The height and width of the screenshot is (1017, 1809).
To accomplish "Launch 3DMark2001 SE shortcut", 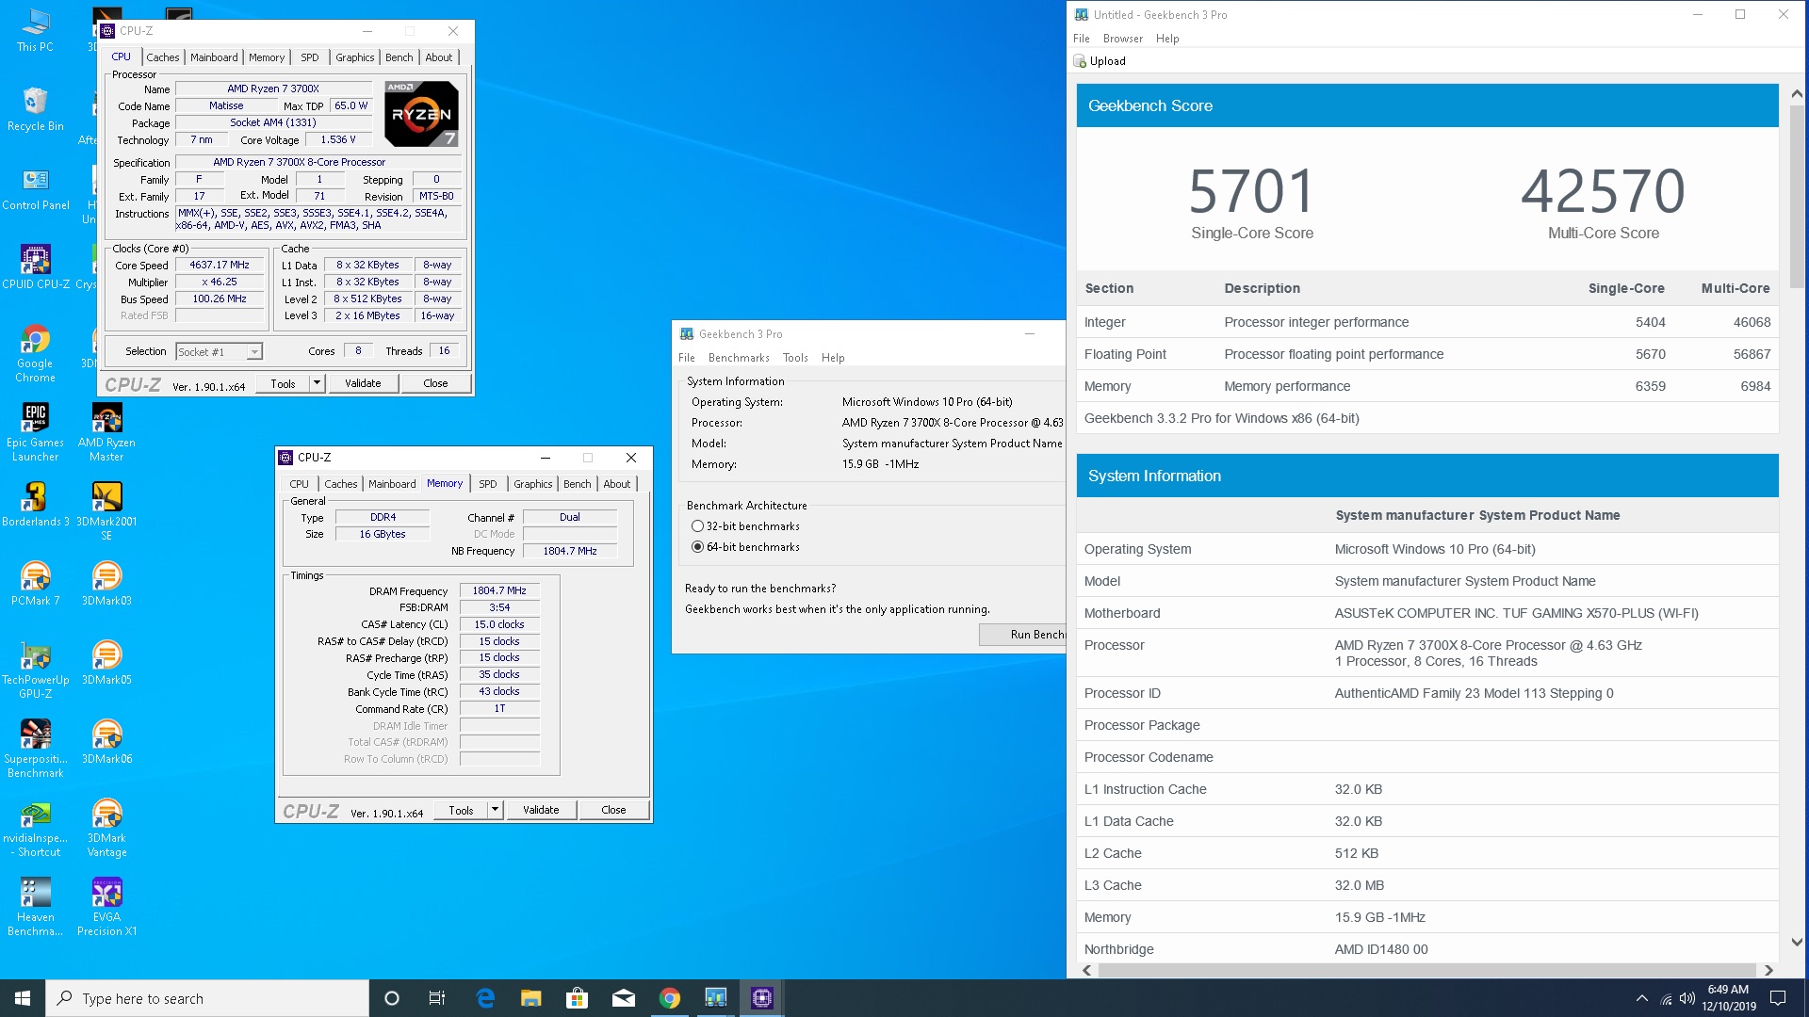I will coord(106,511).
